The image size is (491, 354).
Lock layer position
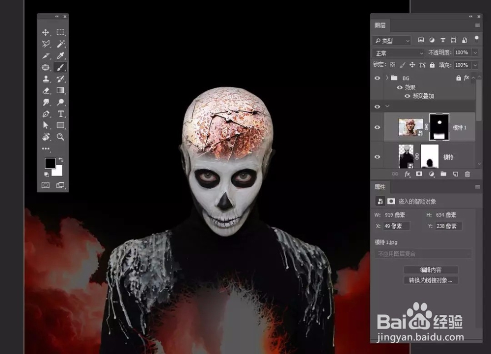(412, 65)
